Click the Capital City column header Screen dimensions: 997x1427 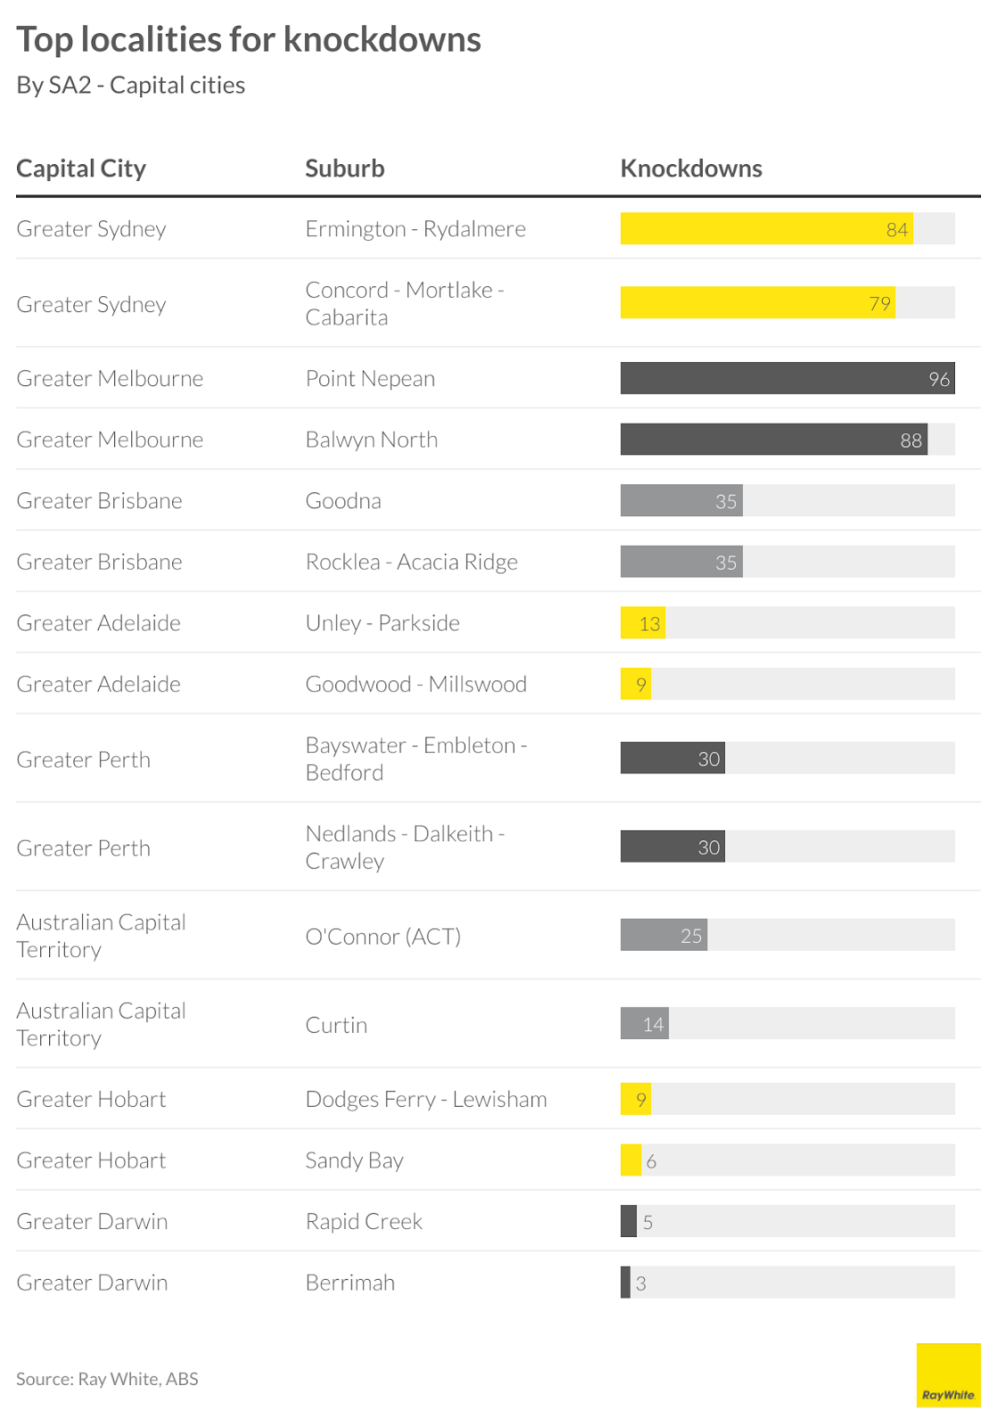(x=81, y=169)
